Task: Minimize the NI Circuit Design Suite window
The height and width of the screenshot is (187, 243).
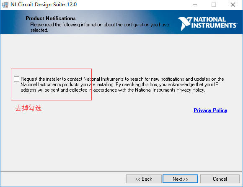Action: click(195, 5)
